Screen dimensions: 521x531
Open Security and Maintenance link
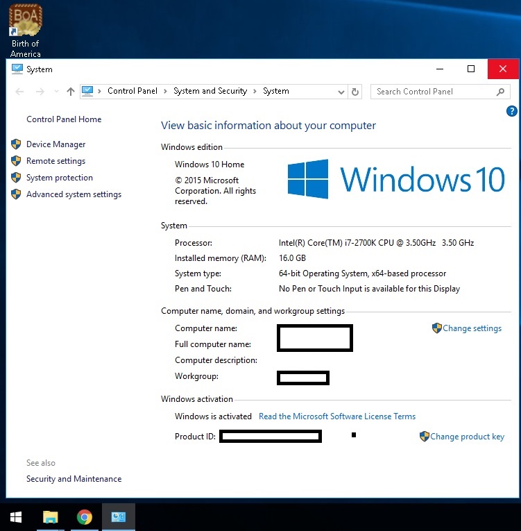(74, 479)
